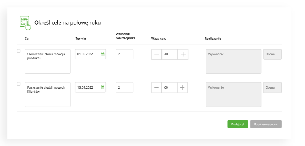This screenshot has height=146, width=305.
Task: Select KPI field of first goal
Action: [124, 54]
